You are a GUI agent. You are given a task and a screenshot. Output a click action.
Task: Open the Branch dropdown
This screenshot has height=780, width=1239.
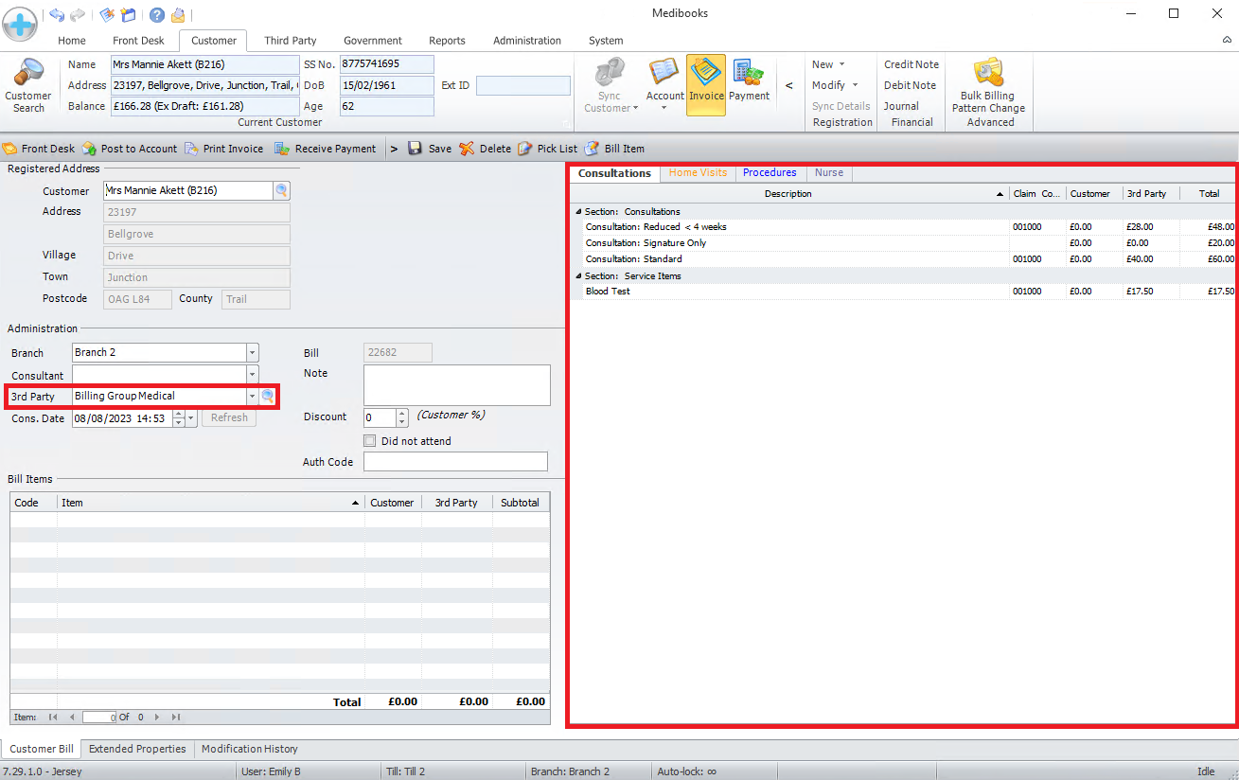(x=252, y=352)
